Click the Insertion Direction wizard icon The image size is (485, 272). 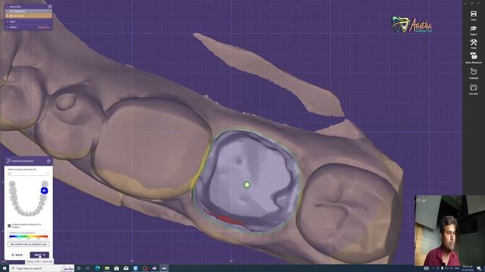8,161
